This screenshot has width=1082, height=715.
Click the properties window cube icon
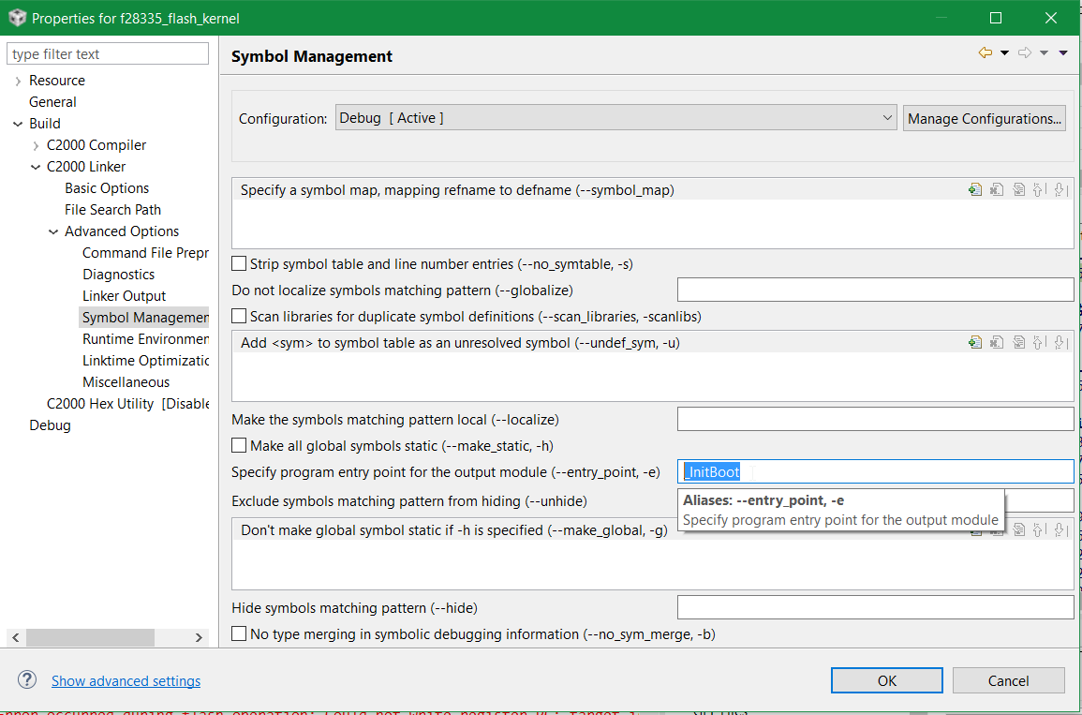click(x=17, y=18)
